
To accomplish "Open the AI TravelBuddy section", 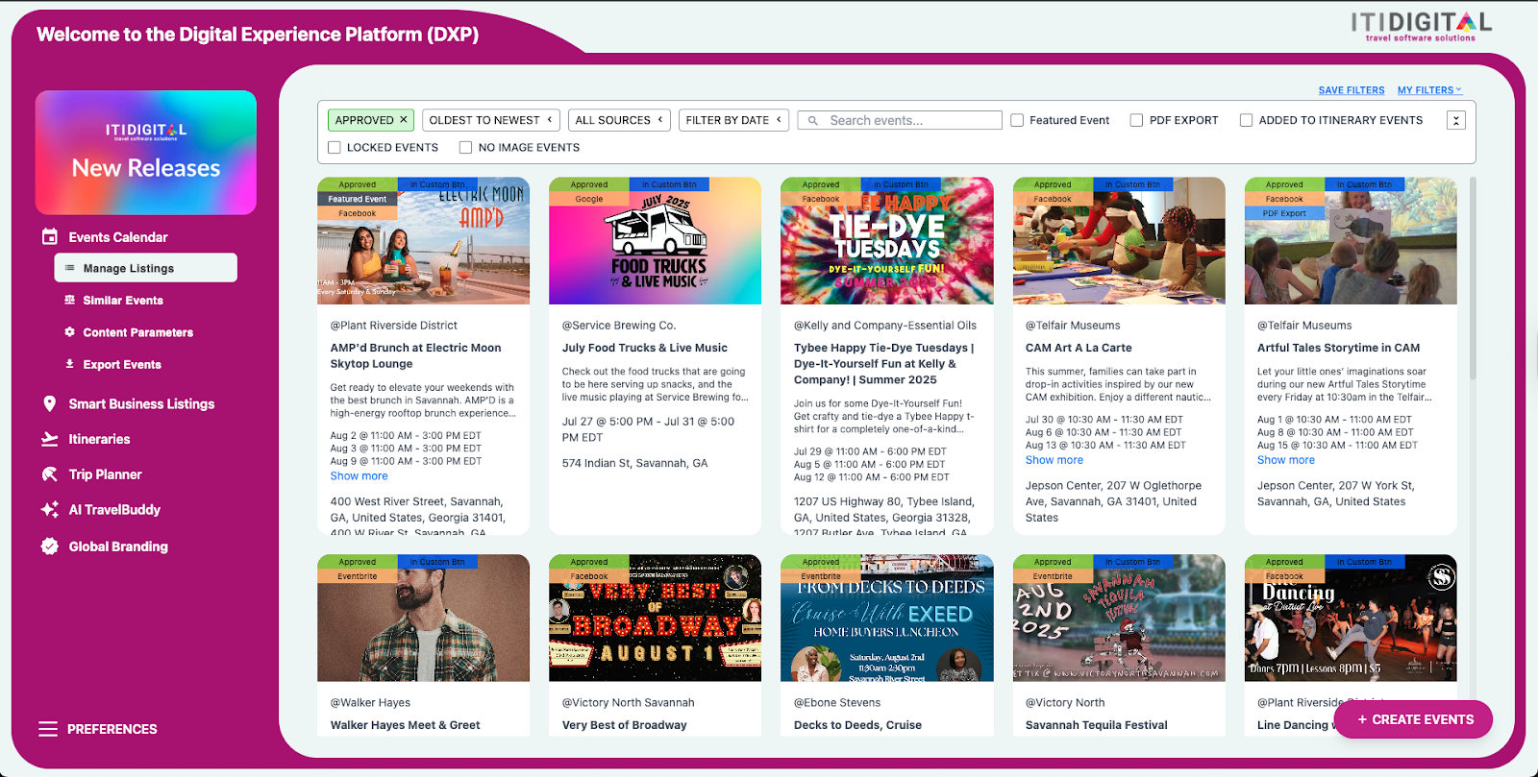I will click(x=114, y=510).
